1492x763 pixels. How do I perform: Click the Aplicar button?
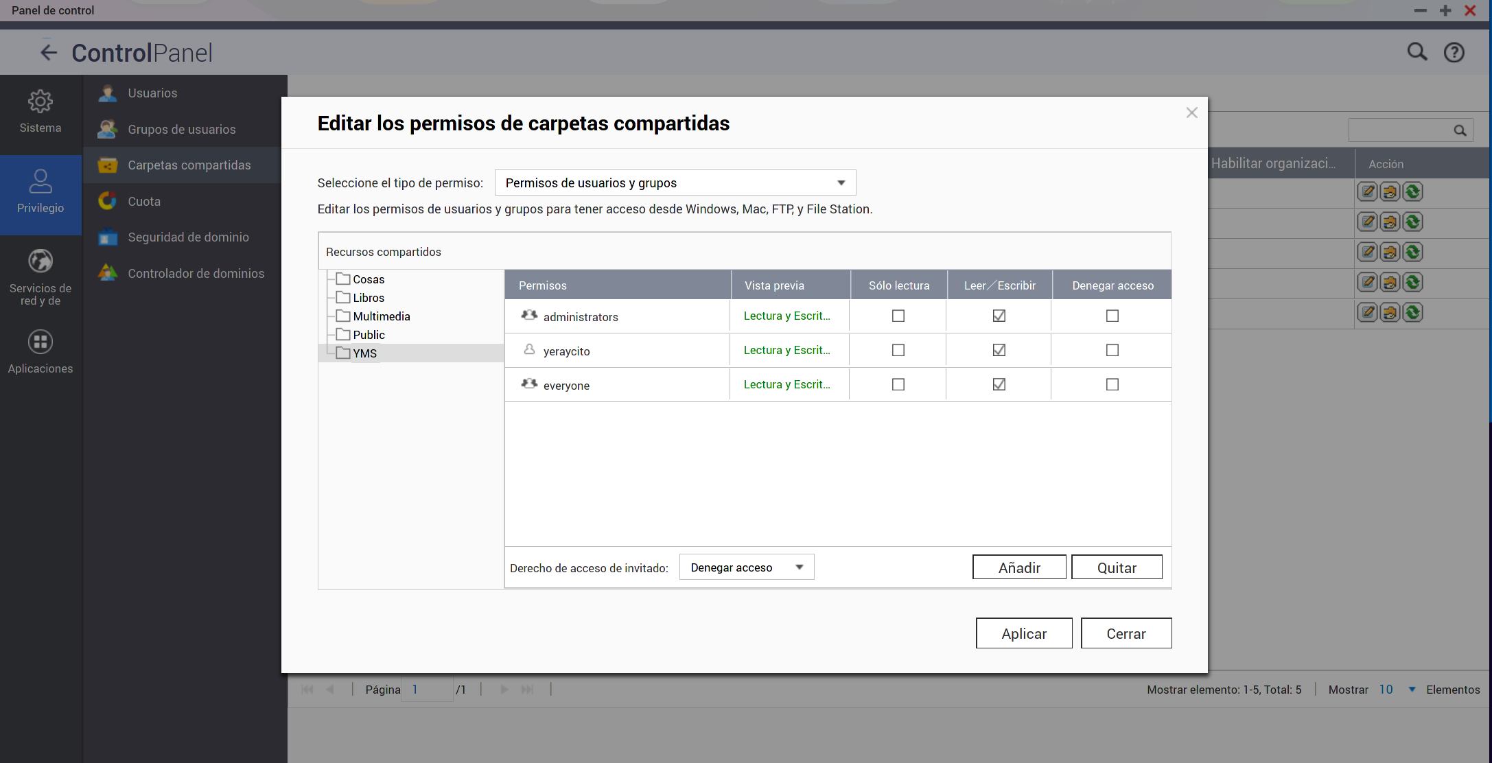(x=1023, y=633)
